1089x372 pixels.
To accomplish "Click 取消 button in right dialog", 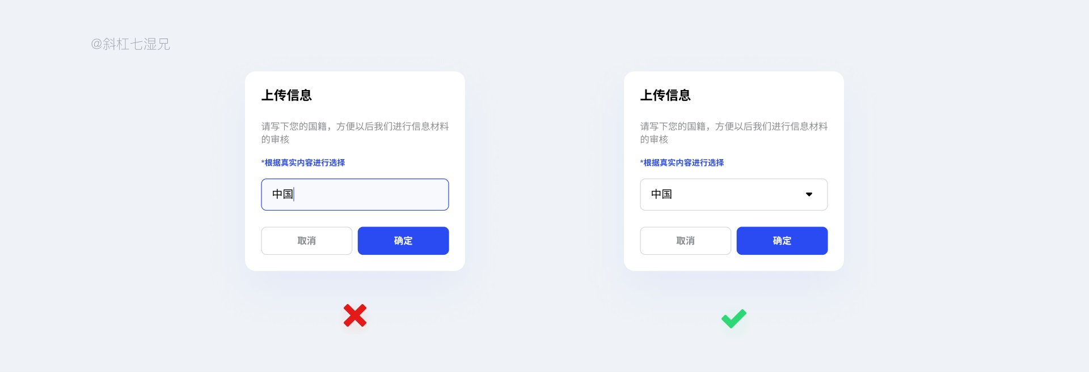I will click(x=686, y=241).
